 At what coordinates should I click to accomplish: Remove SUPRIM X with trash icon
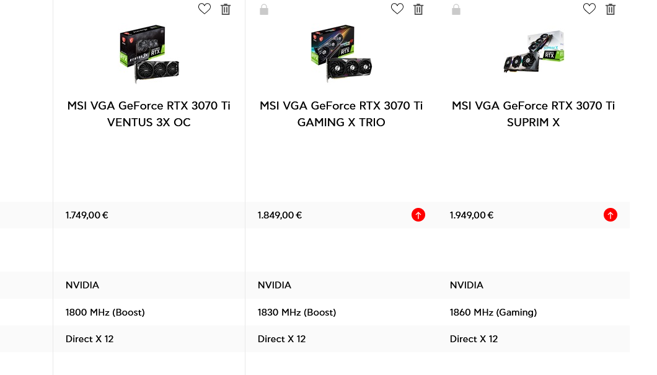click(611, 9)
